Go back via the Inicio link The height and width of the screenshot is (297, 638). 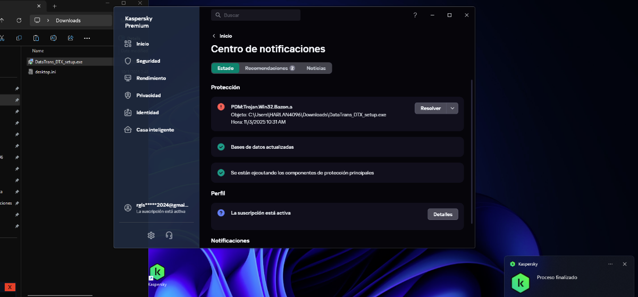(222, 36)
